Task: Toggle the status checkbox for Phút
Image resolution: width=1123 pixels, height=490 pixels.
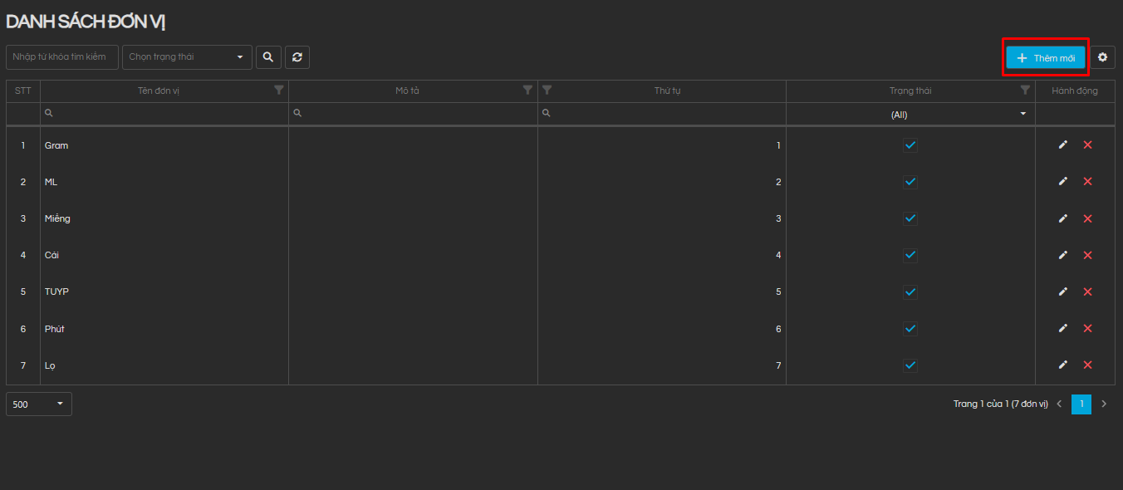Action: [x=910, y=329]
